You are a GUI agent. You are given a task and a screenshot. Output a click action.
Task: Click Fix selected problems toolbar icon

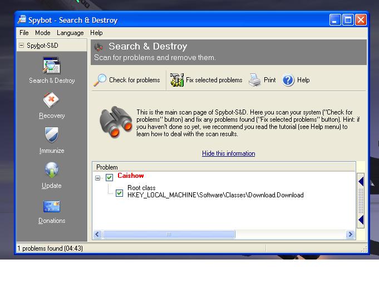pyautogui.click(x=177, y=80)
